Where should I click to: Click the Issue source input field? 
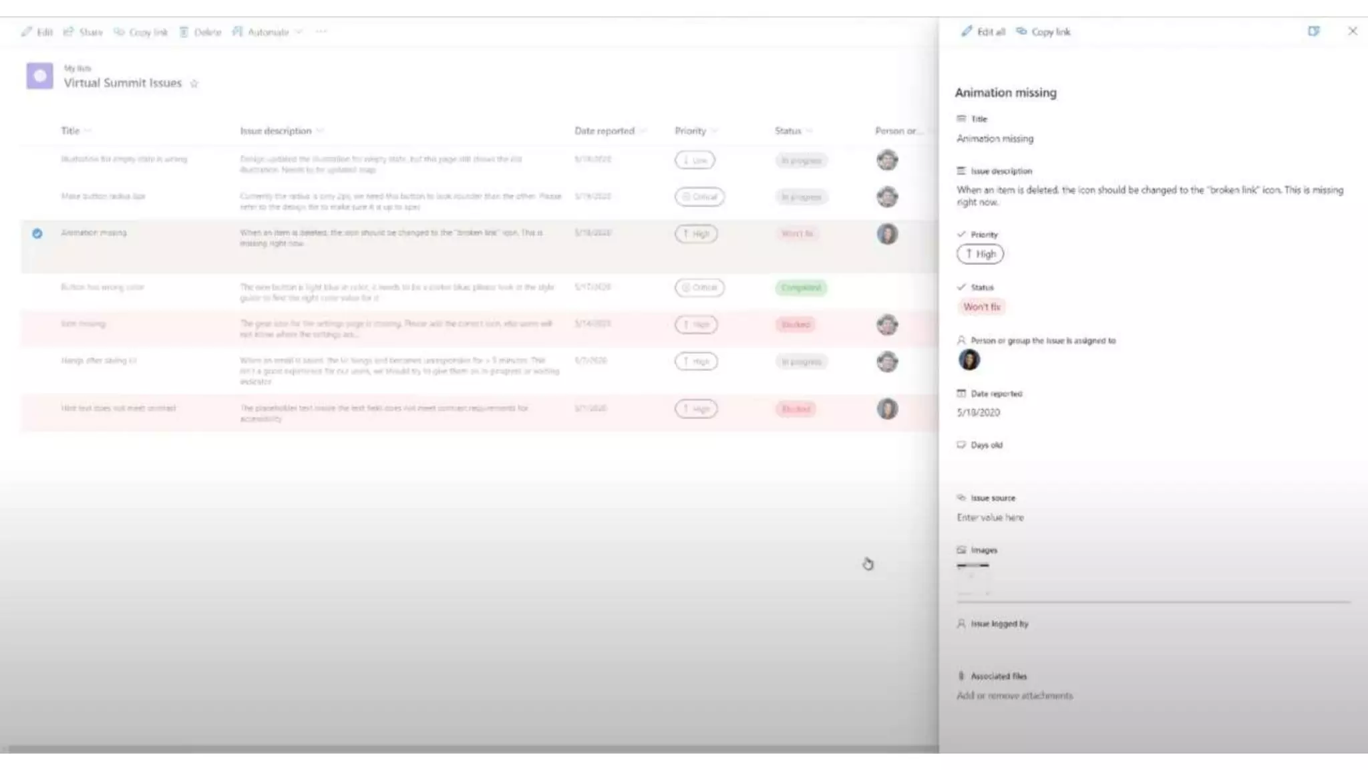[990, 517]
